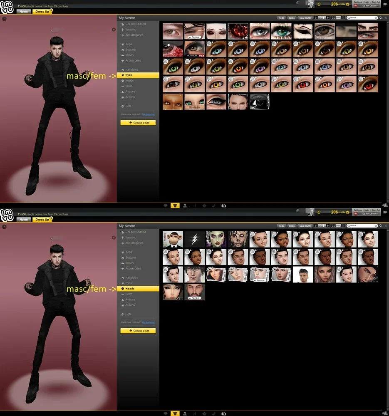The height and width of the screenshot is (416, 389).
Task: Select Hairstyles category in top screenshot
Action: (131, 69)
